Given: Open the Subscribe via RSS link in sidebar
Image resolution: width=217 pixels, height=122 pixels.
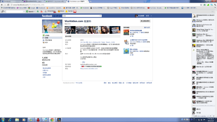Looking at the screenshot, I should coord(45,70).
